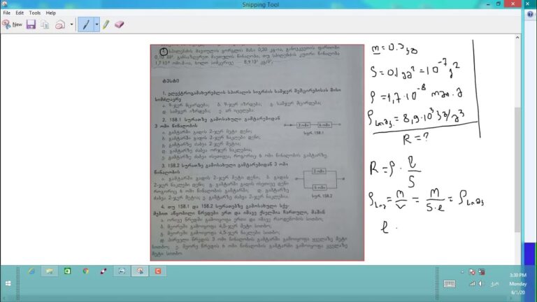Open the network signal tray icon

472,284
